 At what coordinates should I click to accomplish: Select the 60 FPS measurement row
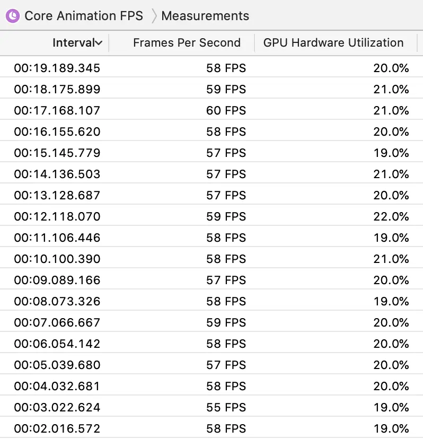coord(226,110)
